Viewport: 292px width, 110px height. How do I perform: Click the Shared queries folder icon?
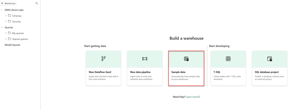point(9,39)
